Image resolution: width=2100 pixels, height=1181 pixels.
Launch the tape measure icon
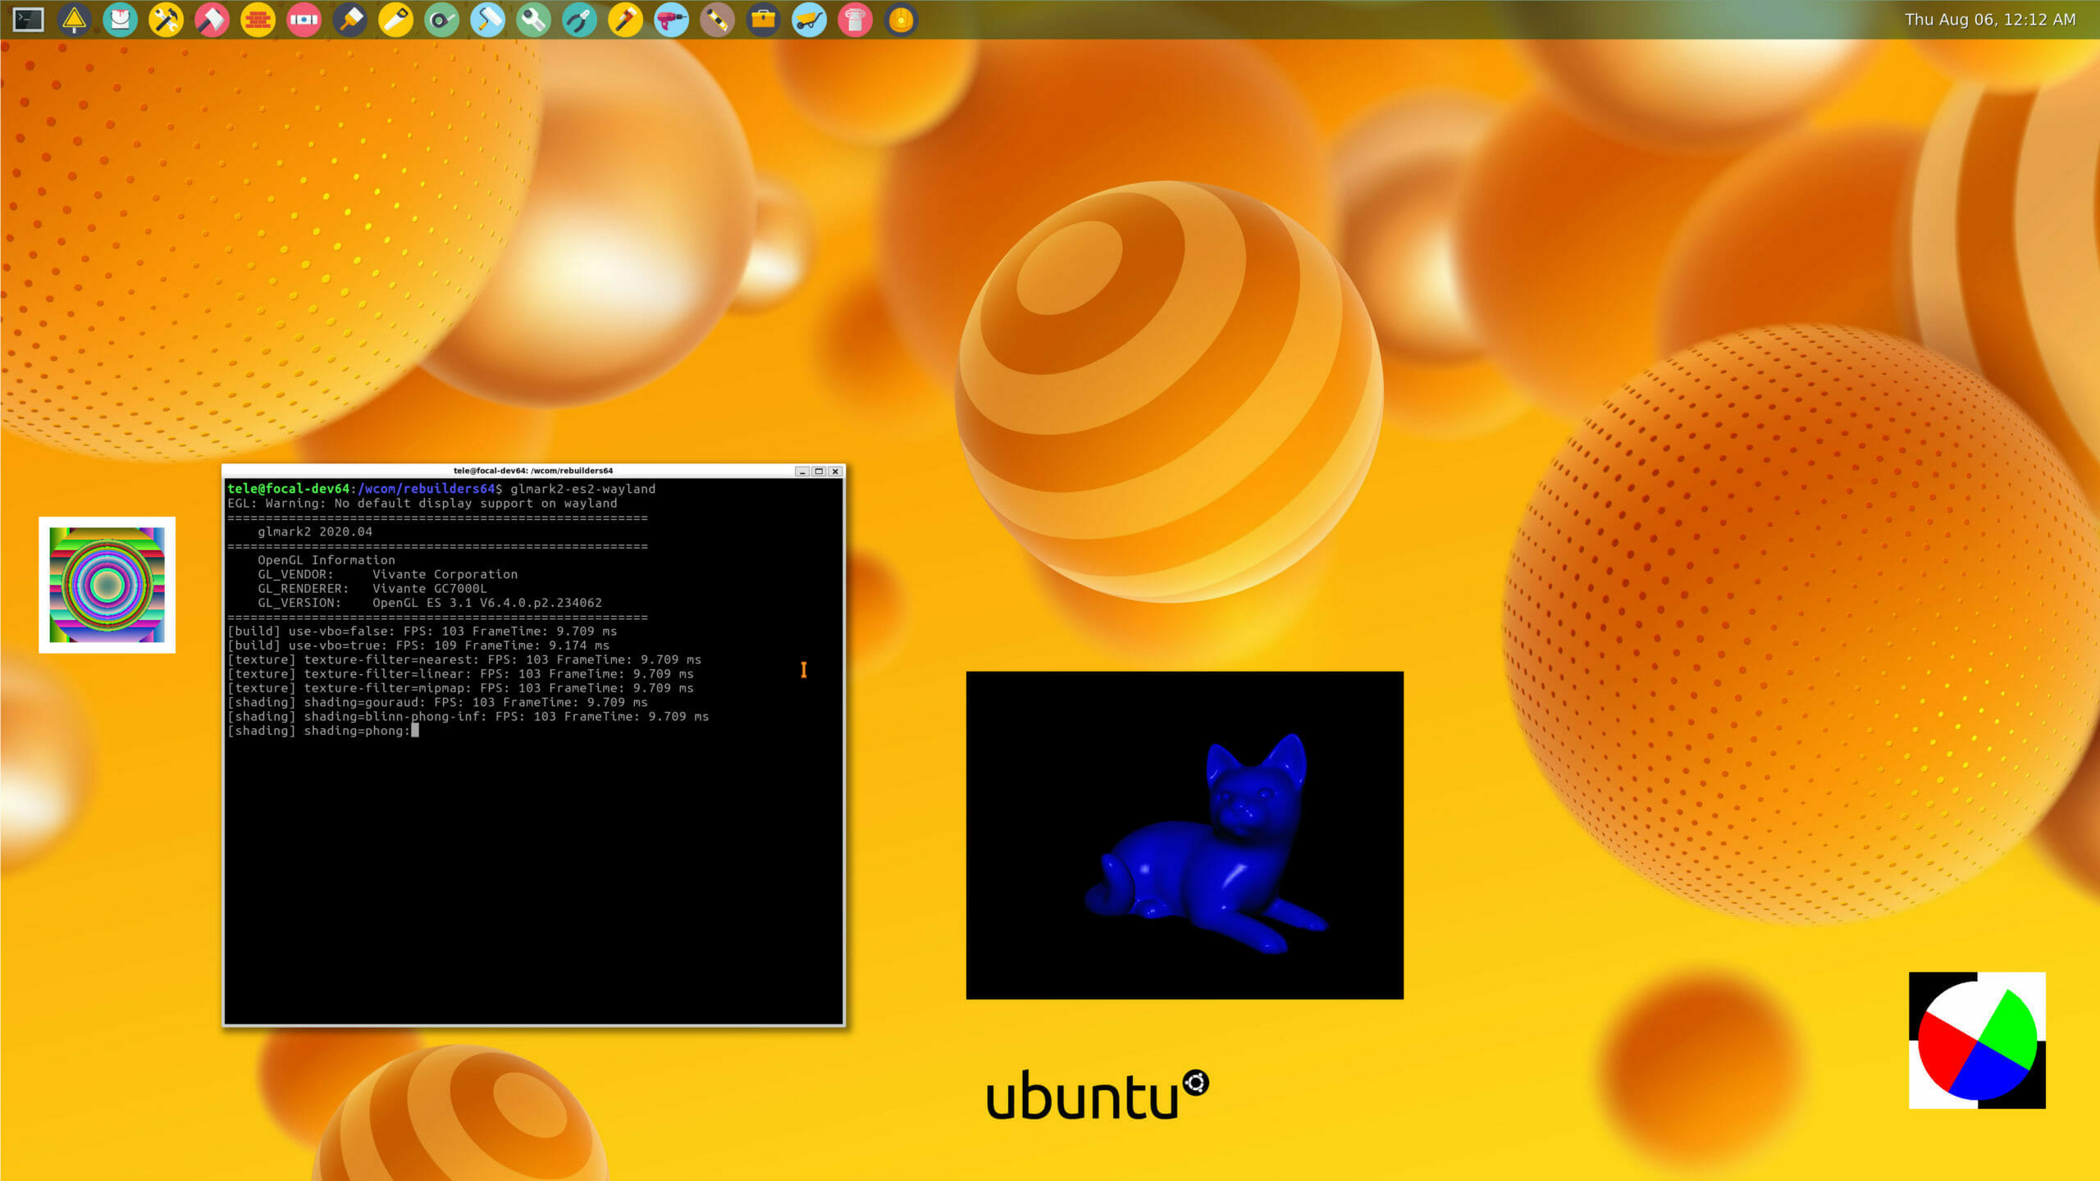(x=441, y=20)
